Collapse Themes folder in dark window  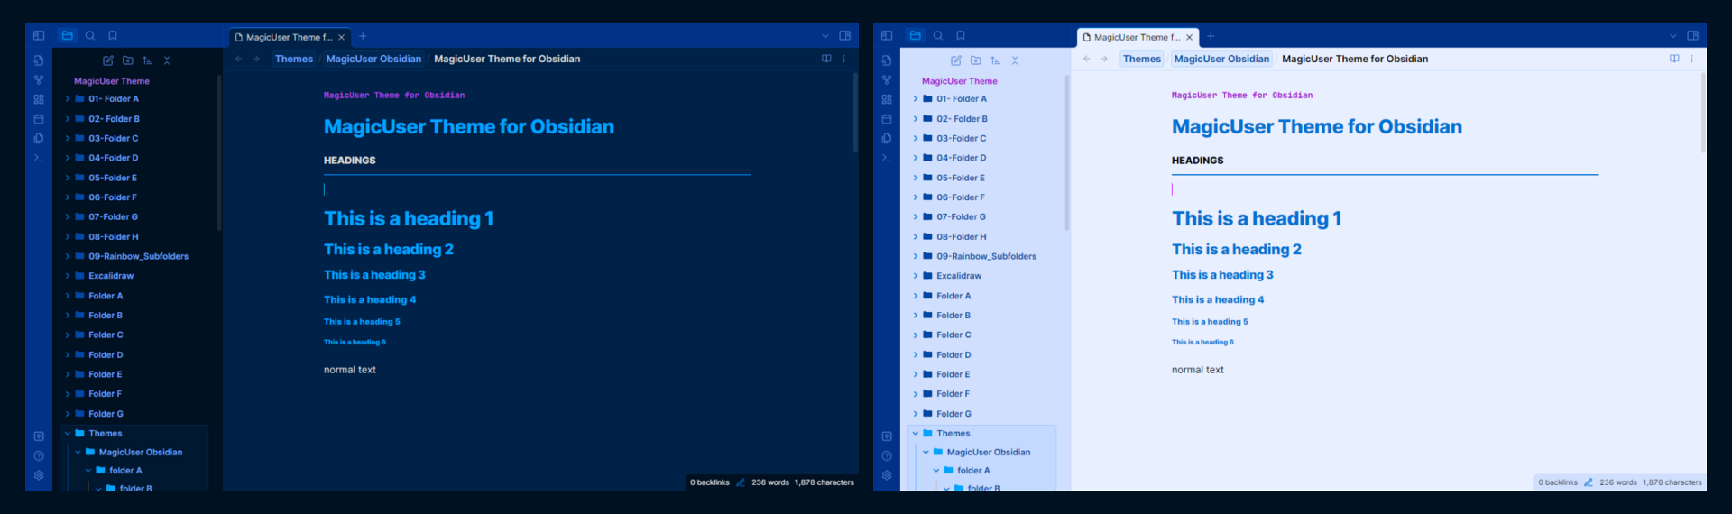click(x=68, y=433)
